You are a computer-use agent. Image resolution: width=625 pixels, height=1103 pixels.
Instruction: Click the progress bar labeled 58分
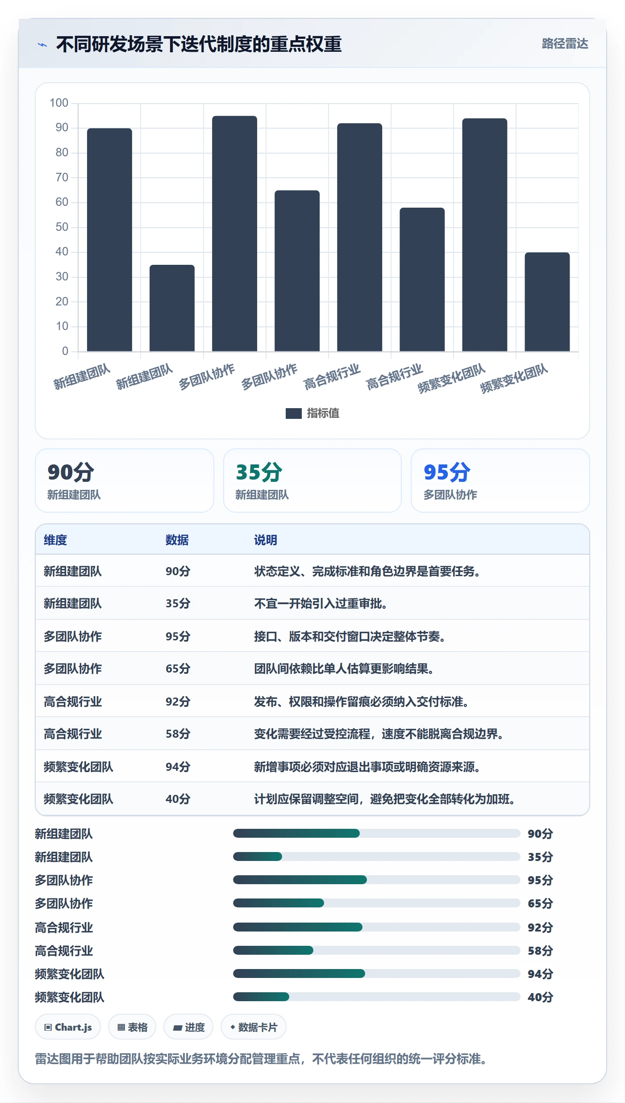(376, 950)
